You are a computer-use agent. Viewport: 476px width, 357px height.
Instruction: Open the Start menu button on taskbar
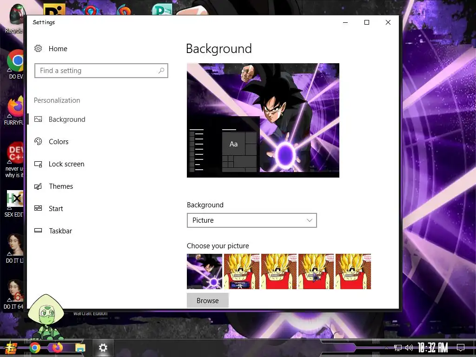11,348
